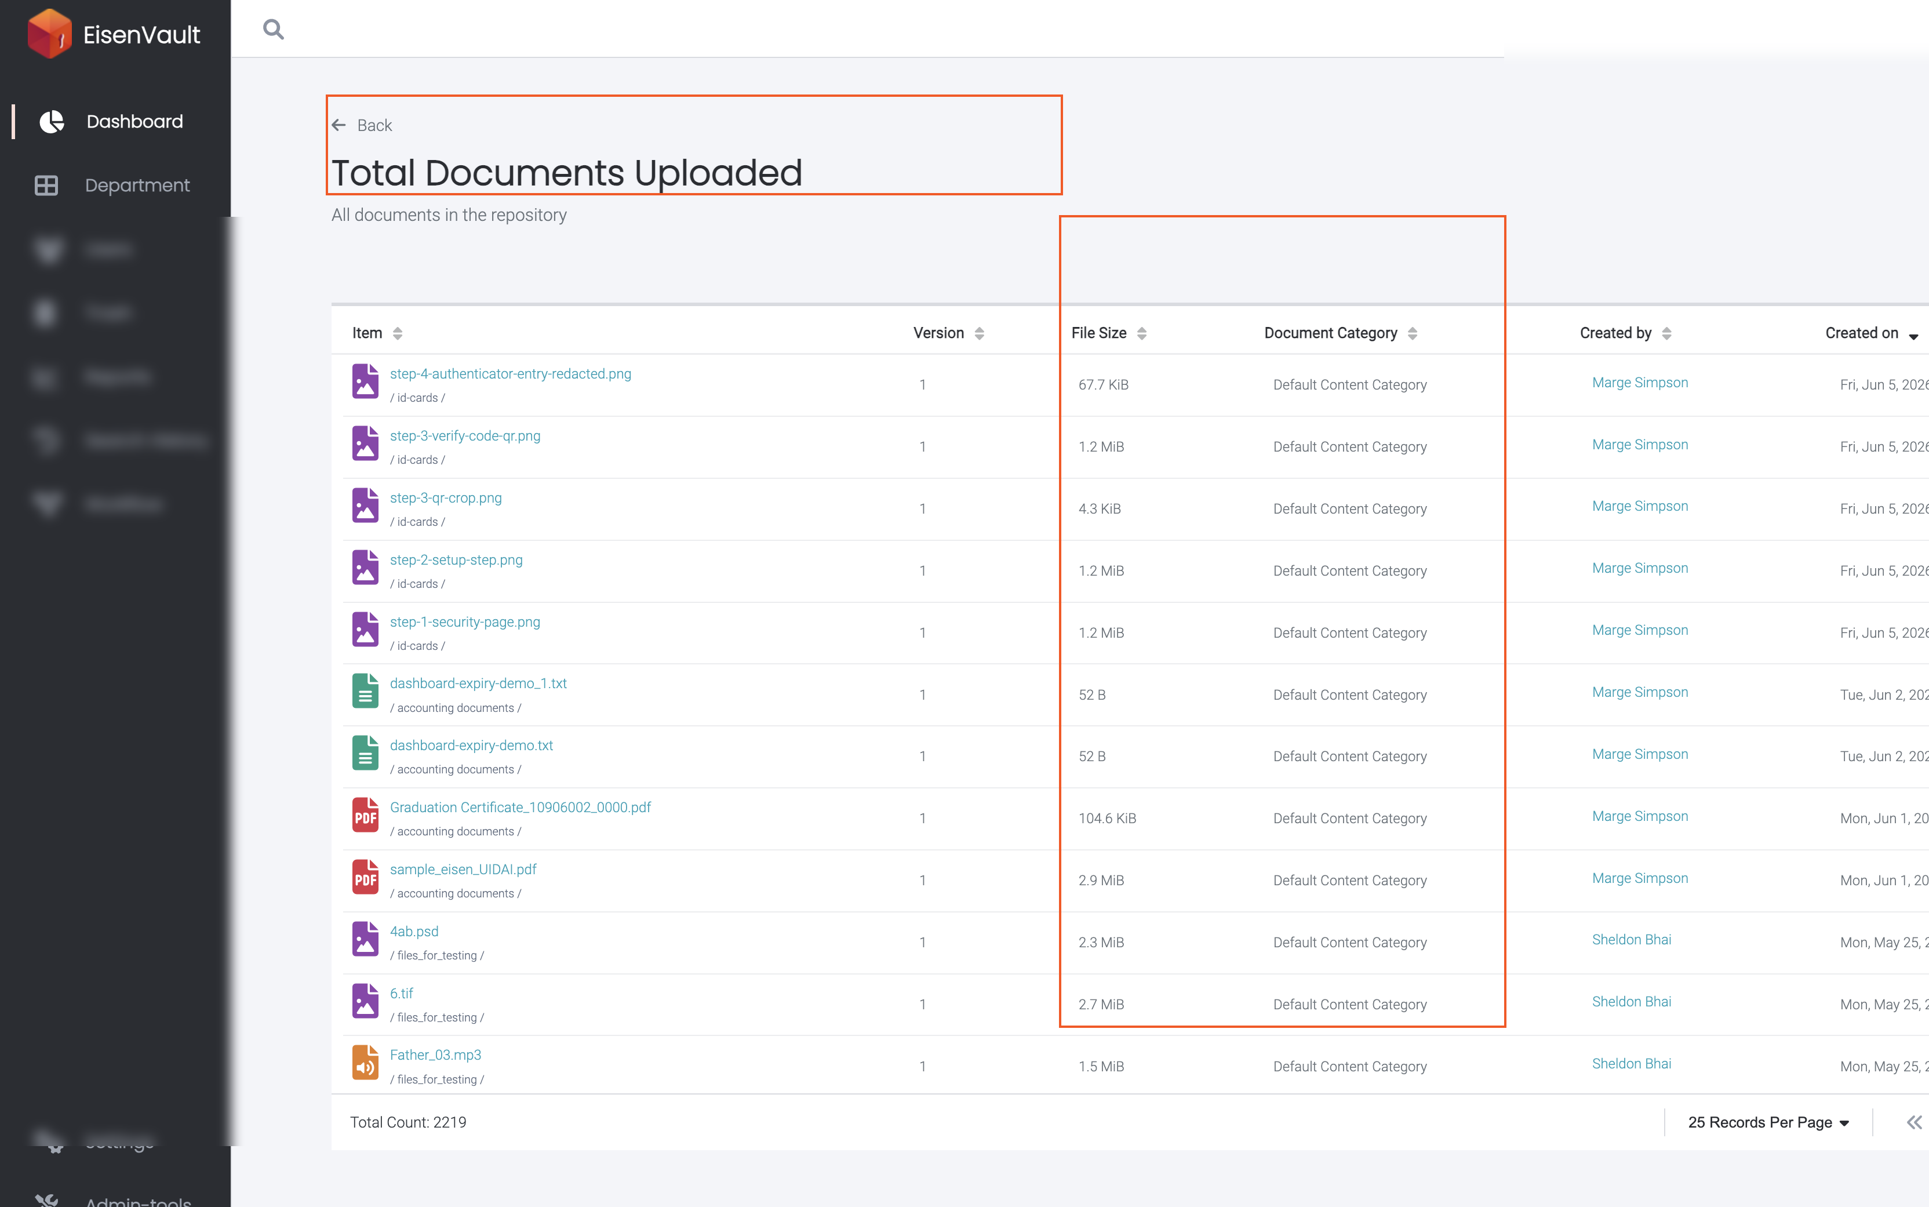Sort by Created by column arrows
Screen dimensions: 1929x1207
point(1666,334)
